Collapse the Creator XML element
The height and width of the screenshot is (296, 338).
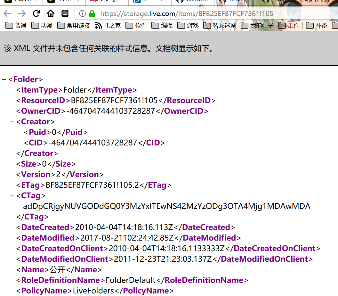pyautogui.click(x=12, y=122)
